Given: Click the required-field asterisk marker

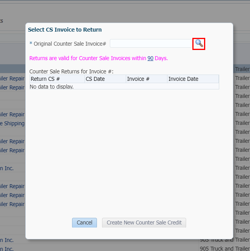Looking at the screenshot, I should (31, 43).
